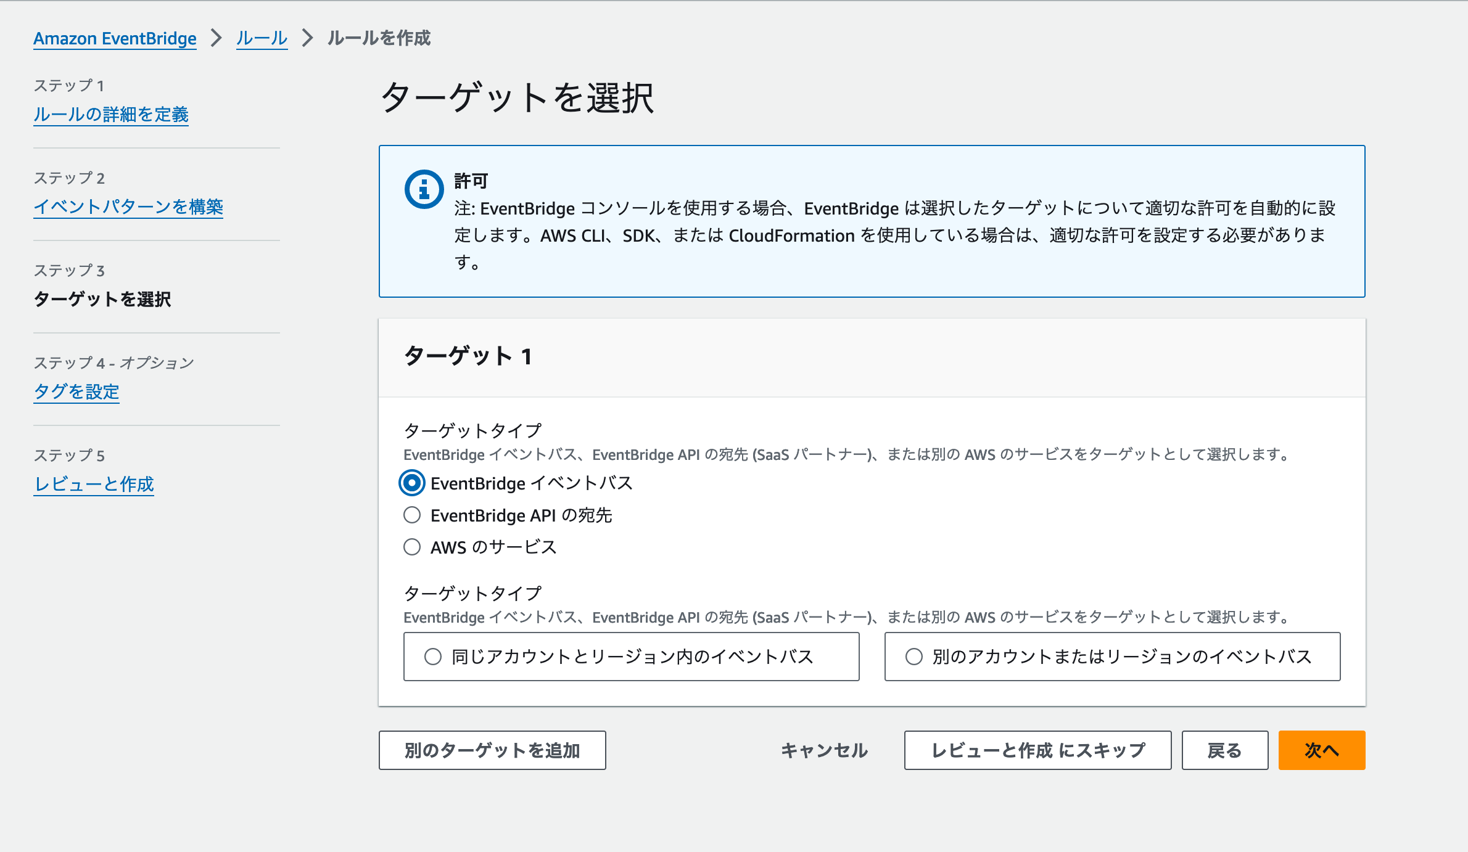Select the EventBridge イベントバス radio button

pos(411,484)
